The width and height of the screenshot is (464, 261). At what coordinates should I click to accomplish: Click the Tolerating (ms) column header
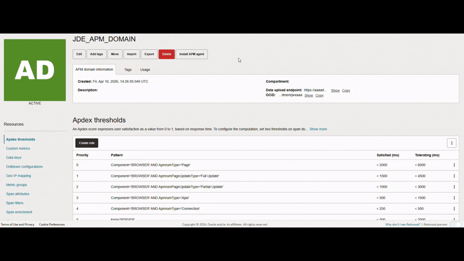pyautogui.click(x=427, y=155)
